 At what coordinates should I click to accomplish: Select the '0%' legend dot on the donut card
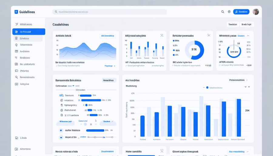pyautogui.click(x=174, y=55)
